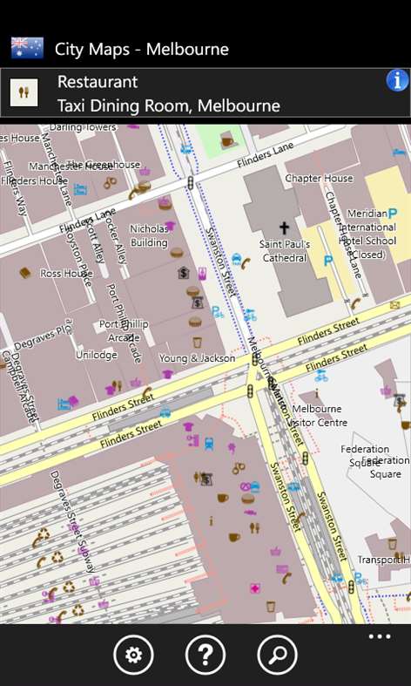Tap the cross icon on Saint Paul's Cathedral
This screenshot has width=411, height=686.
click(284, 228)
